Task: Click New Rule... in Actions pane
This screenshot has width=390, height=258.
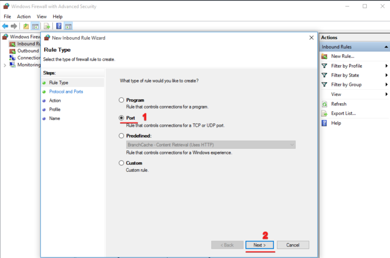Action: click(342, 56)
